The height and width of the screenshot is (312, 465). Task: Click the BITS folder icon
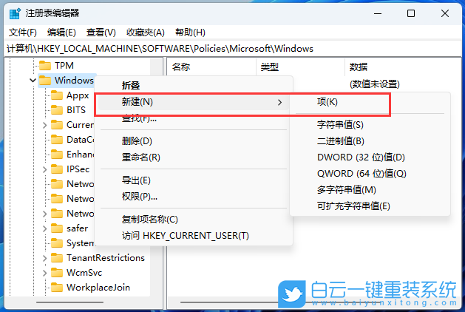pyautogui.click(x=57, y=110)
